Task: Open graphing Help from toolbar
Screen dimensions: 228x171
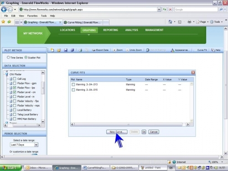Action: (x=216, y=50)
